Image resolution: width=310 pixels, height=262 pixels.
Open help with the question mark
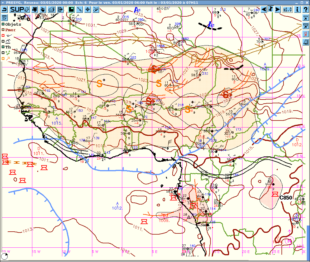pos(305,9)
